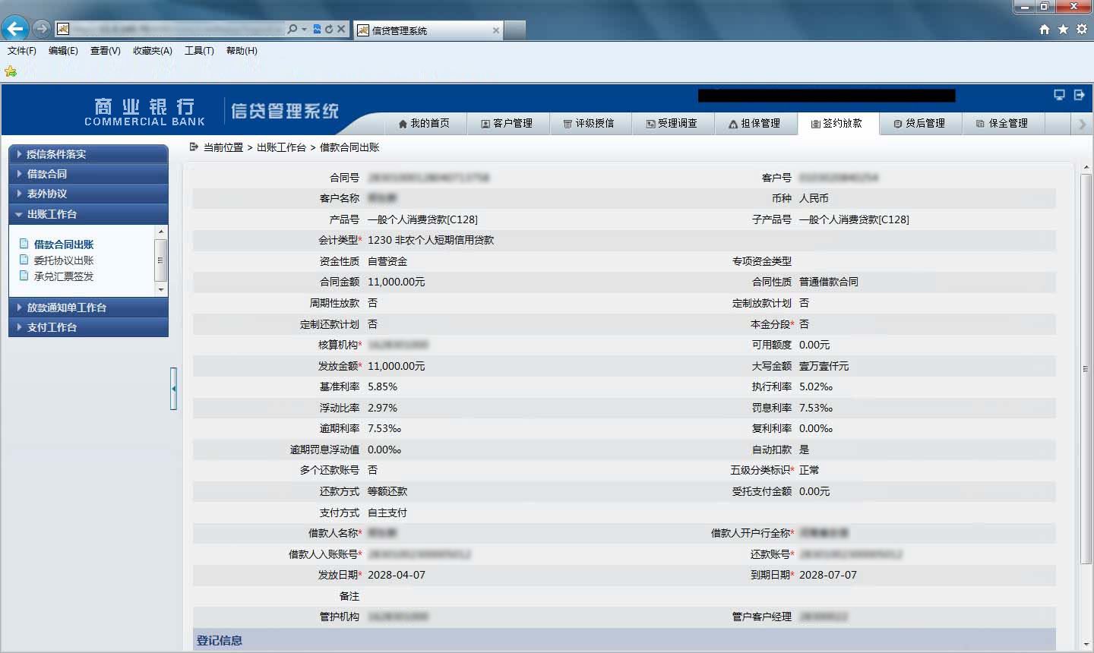Close the 信贷管理系统 browser tab
Viewport: 1094px width, 653px height.
coord(496,30)
